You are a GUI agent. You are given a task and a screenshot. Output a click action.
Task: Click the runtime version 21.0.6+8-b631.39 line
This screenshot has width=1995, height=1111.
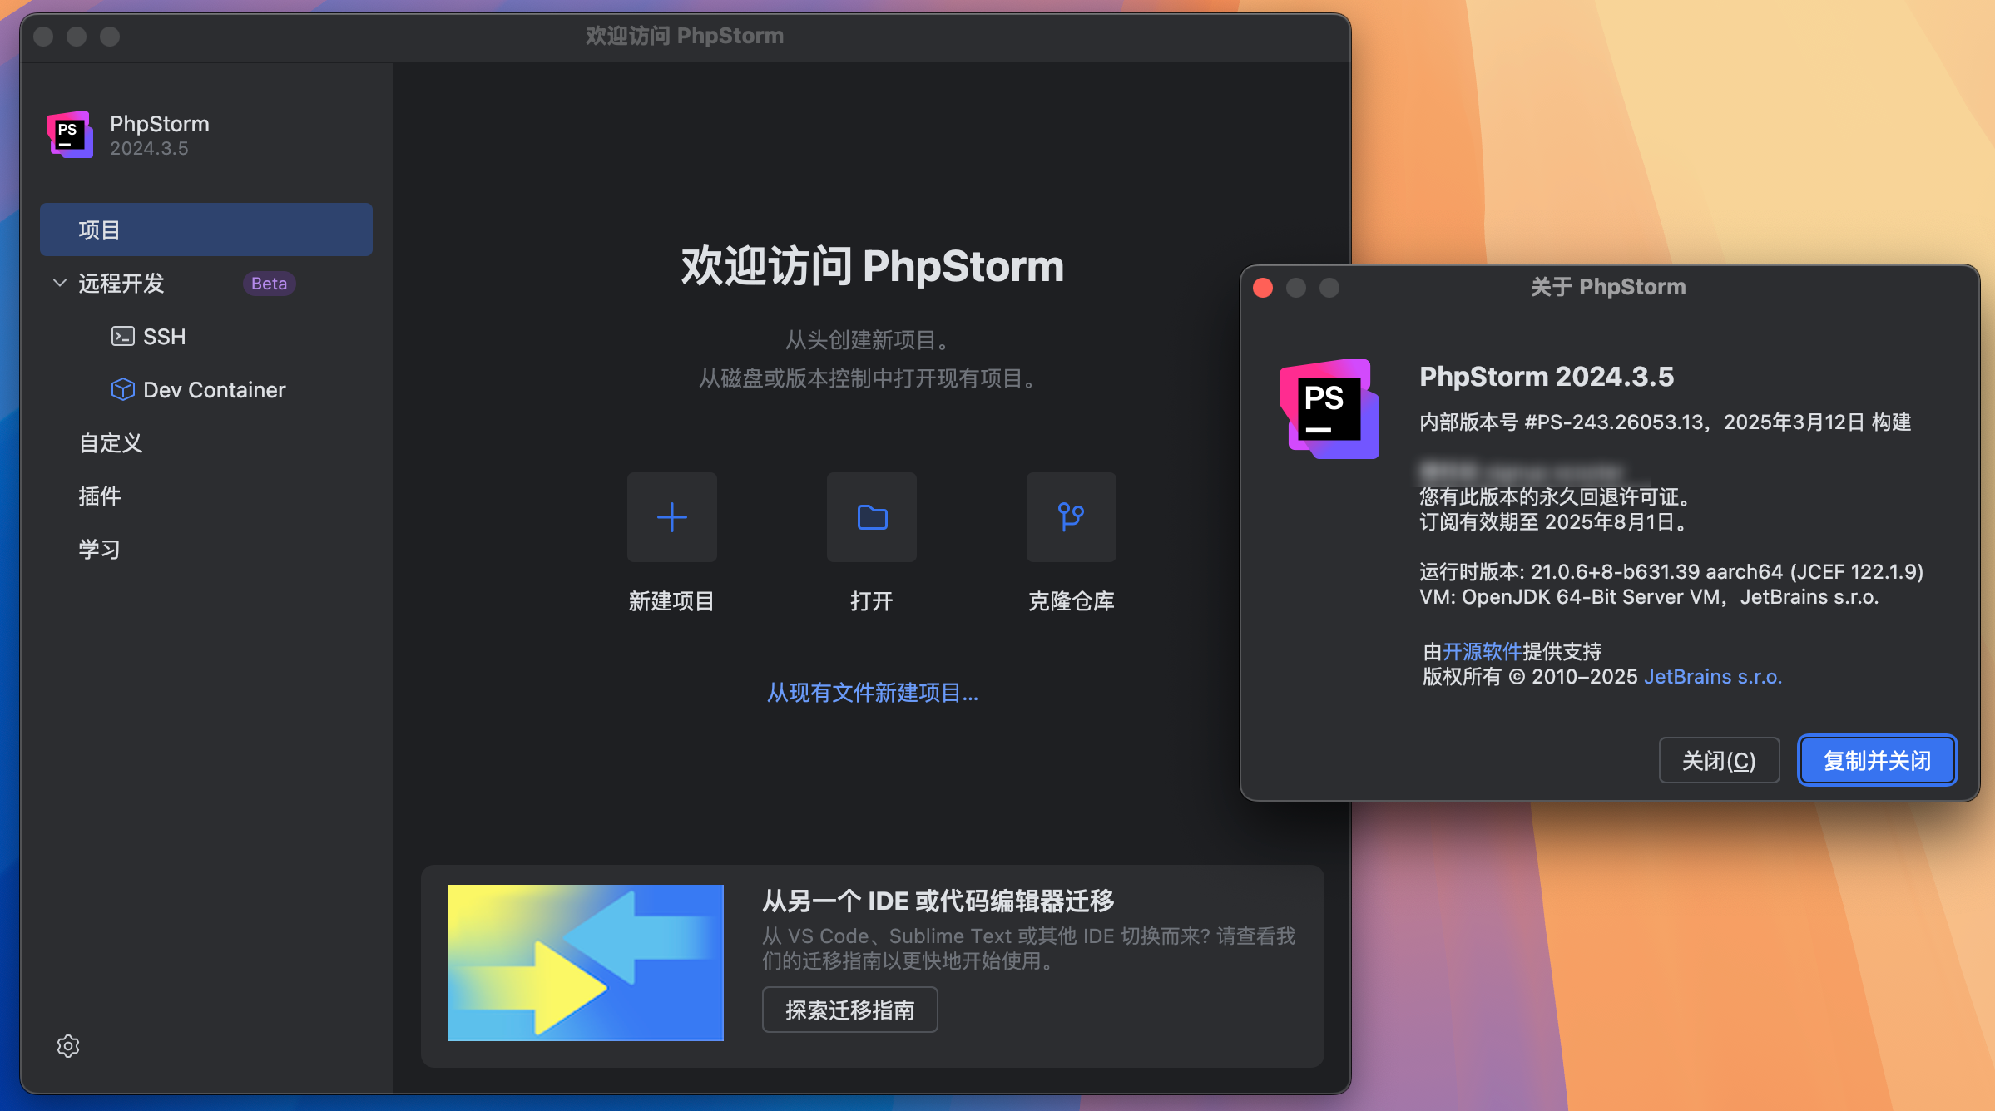coord(1671,571)
